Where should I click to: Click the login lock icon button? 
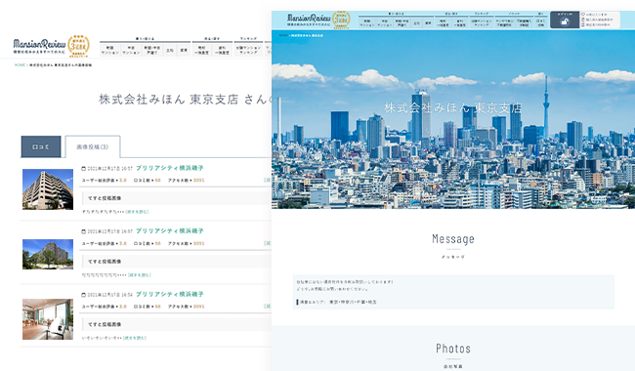[x=565, y=20]
